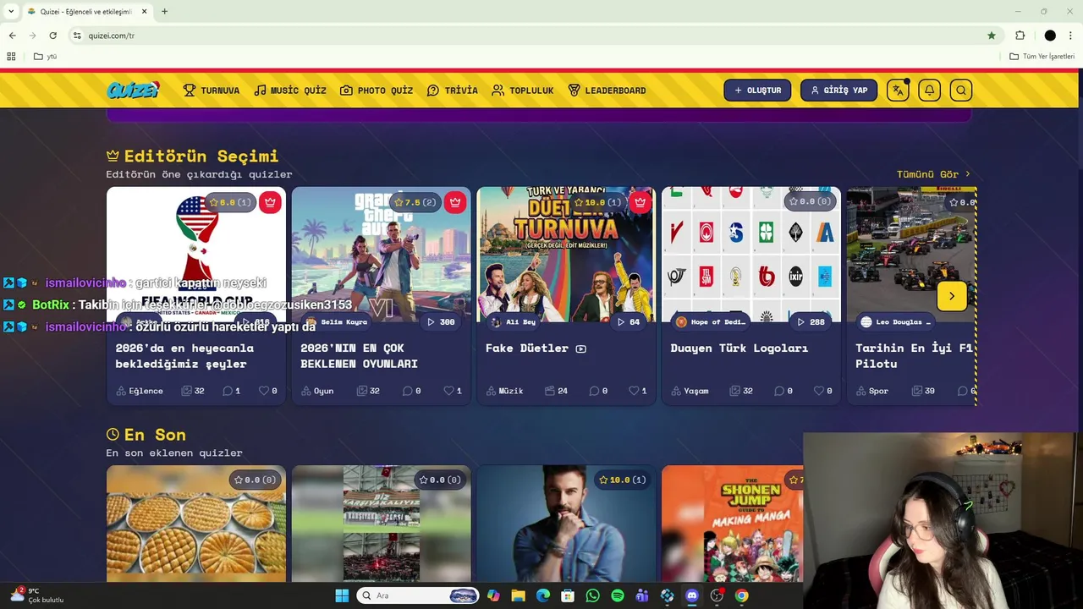The image size is (1083, 609).
Task: Open the site search magnifier
Action: pyautogui.click(x=960, y=90)
